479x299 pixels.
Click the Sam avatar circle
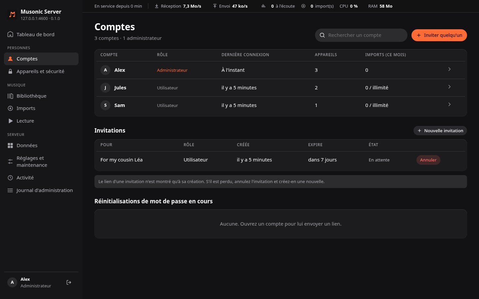105,105
